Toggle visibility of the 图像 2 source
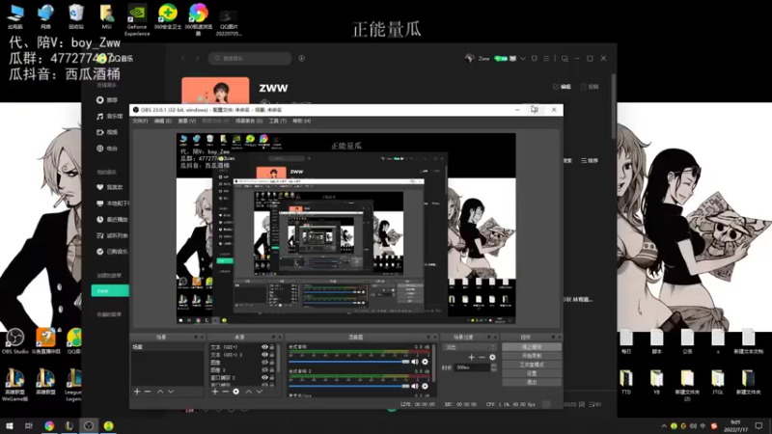This screenshot has width=772, height=434. click(x=264, y=369)
